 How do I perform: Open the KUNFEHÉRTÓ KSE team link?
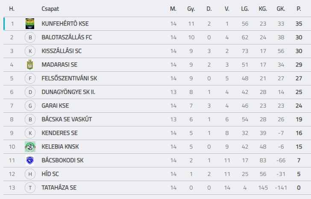point(65,23)
